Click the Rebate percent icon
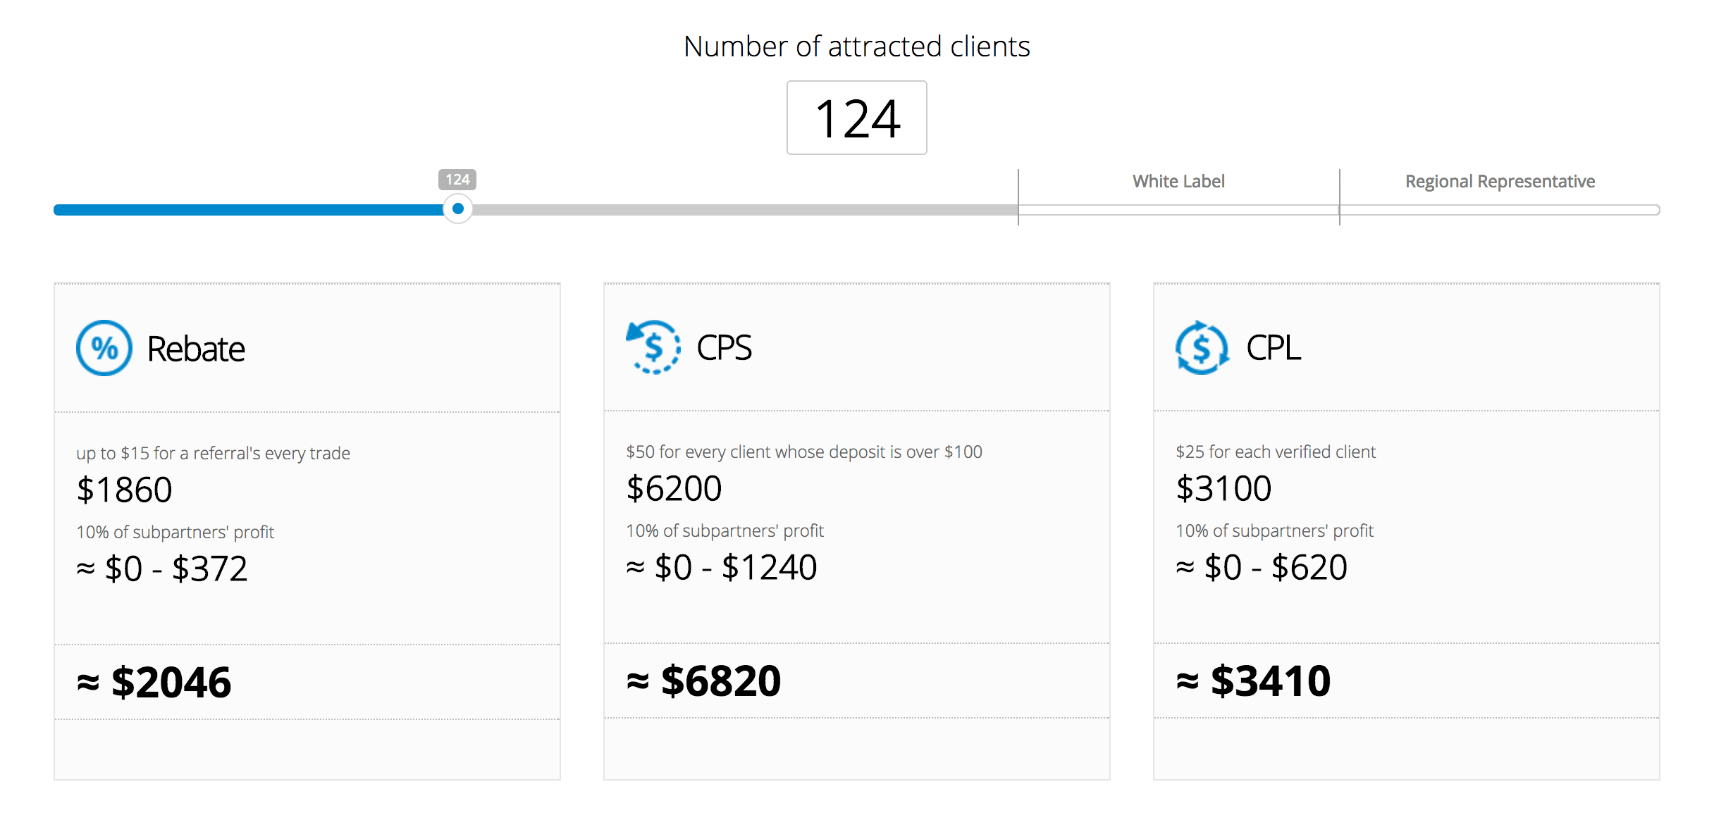Viewport: 1714px width, 820px height. (x=104, y=348)
